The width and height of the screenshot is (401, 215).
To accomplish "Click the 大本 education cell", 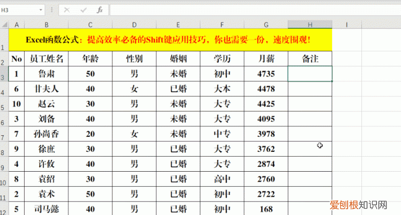I will [x=222, y=89].
